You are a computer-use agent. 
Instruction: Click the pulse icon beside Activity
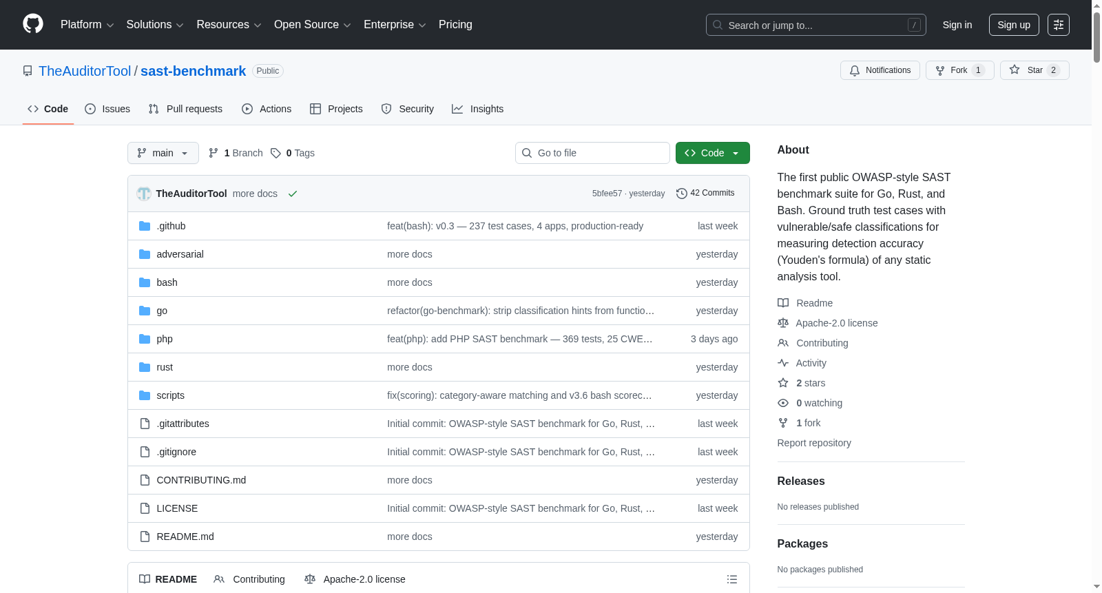tap(783, 363)
